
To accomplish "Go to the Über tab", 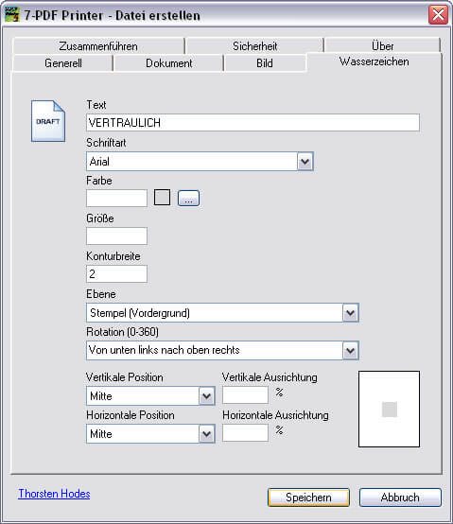I will coord(382,45).
